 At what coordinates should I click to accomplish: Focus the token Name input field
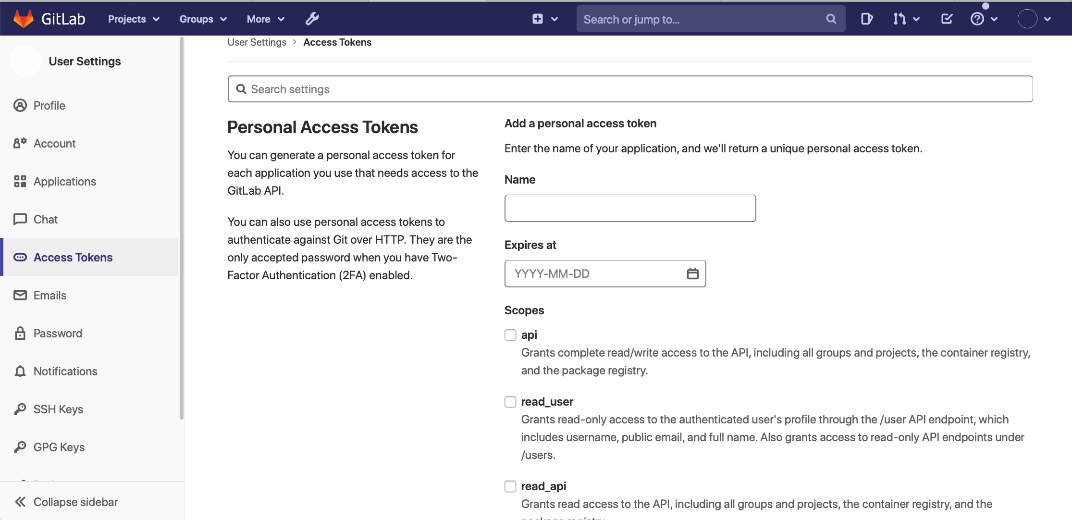(x=629, y=208)
